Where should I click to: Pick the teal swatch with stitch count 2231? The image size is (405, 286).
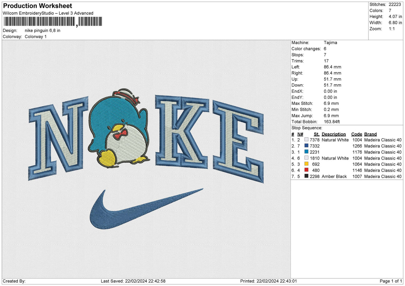click(306, 152)
